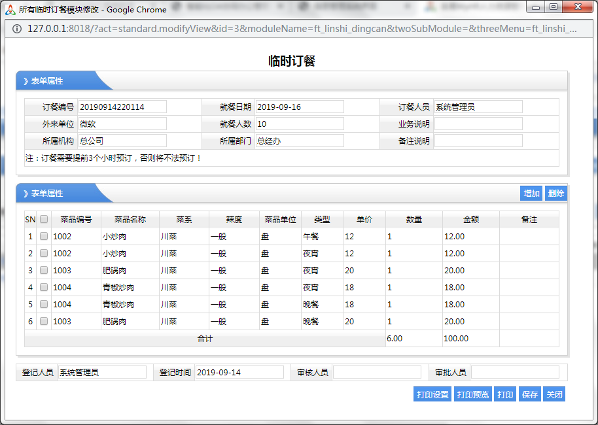
Task: Click the Chrome app icon in title bar
Action: point(10,9)
